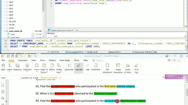This screenshot has width=188, height=105.
Task: Click the Link tool icon
Action: click(88, 65)
